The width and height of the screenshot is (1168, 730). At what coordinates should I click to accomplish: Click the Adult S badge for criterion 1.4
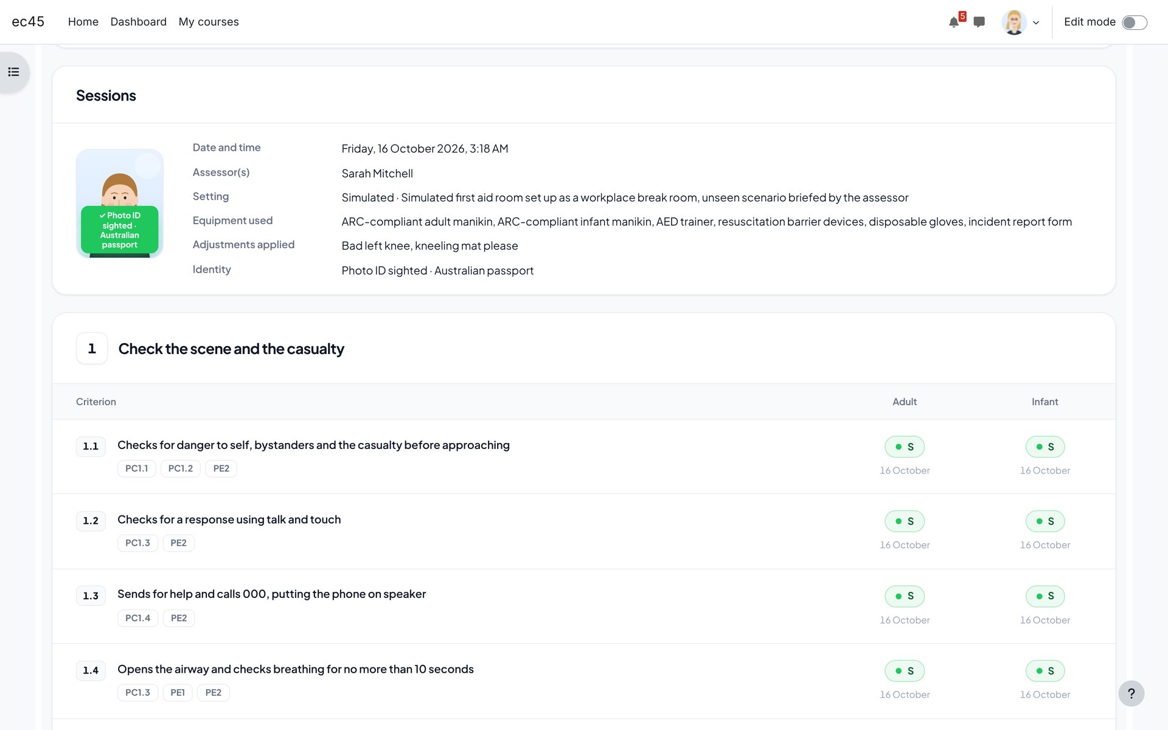pyautogui.click(x=905, y=671)
